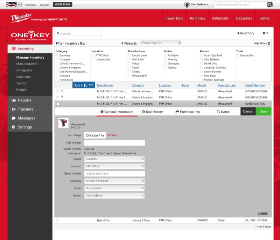
Task: Click the column resize arrows icon in Tool # header
Action: coord(91,85)
